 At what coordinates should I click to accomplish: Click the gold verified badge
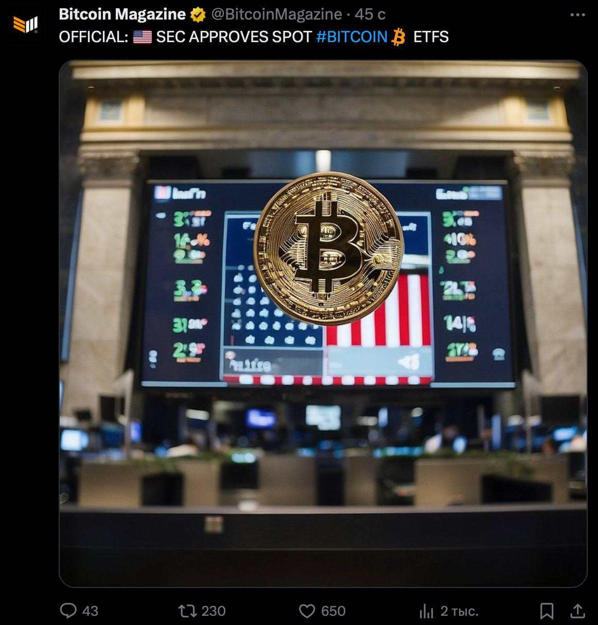pos(198,15)
